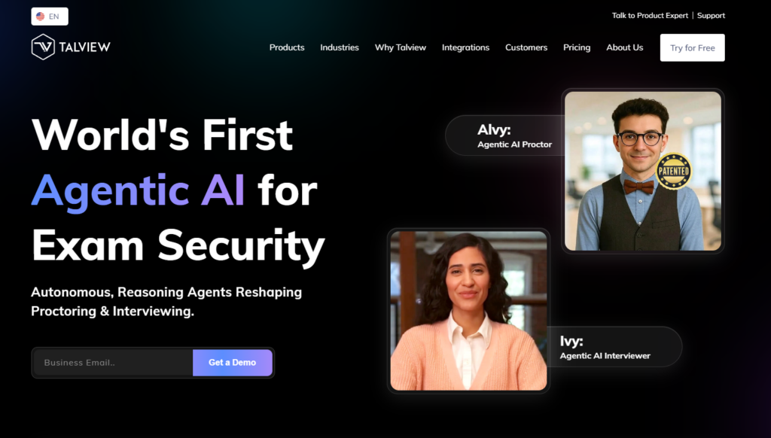Select Ivy's video thumbnail
Screen dimensions: 771x438
[x=468, y=311]
